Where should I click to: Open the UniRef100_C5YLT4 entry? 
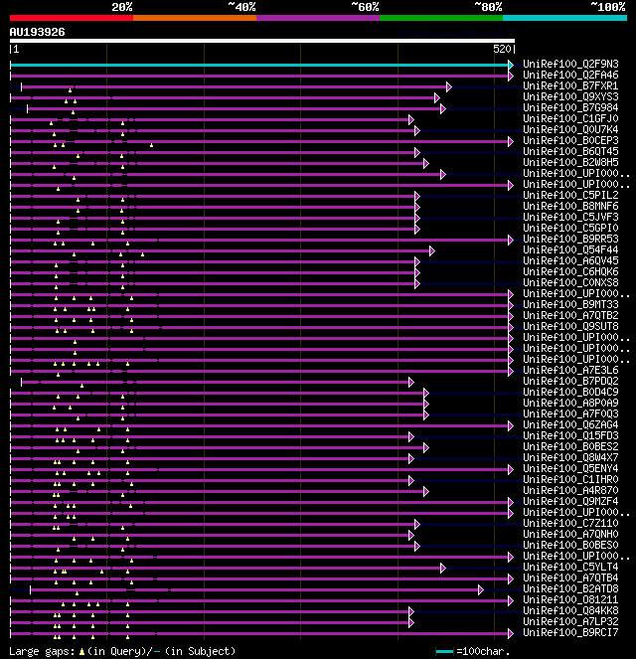click(570, 567)
